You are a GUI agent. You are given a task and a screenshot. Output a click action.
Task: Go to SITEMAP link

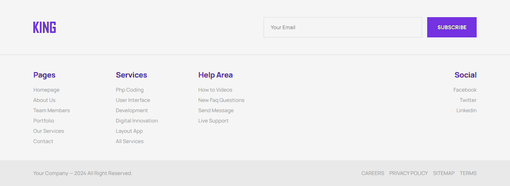tap(444, 173)
